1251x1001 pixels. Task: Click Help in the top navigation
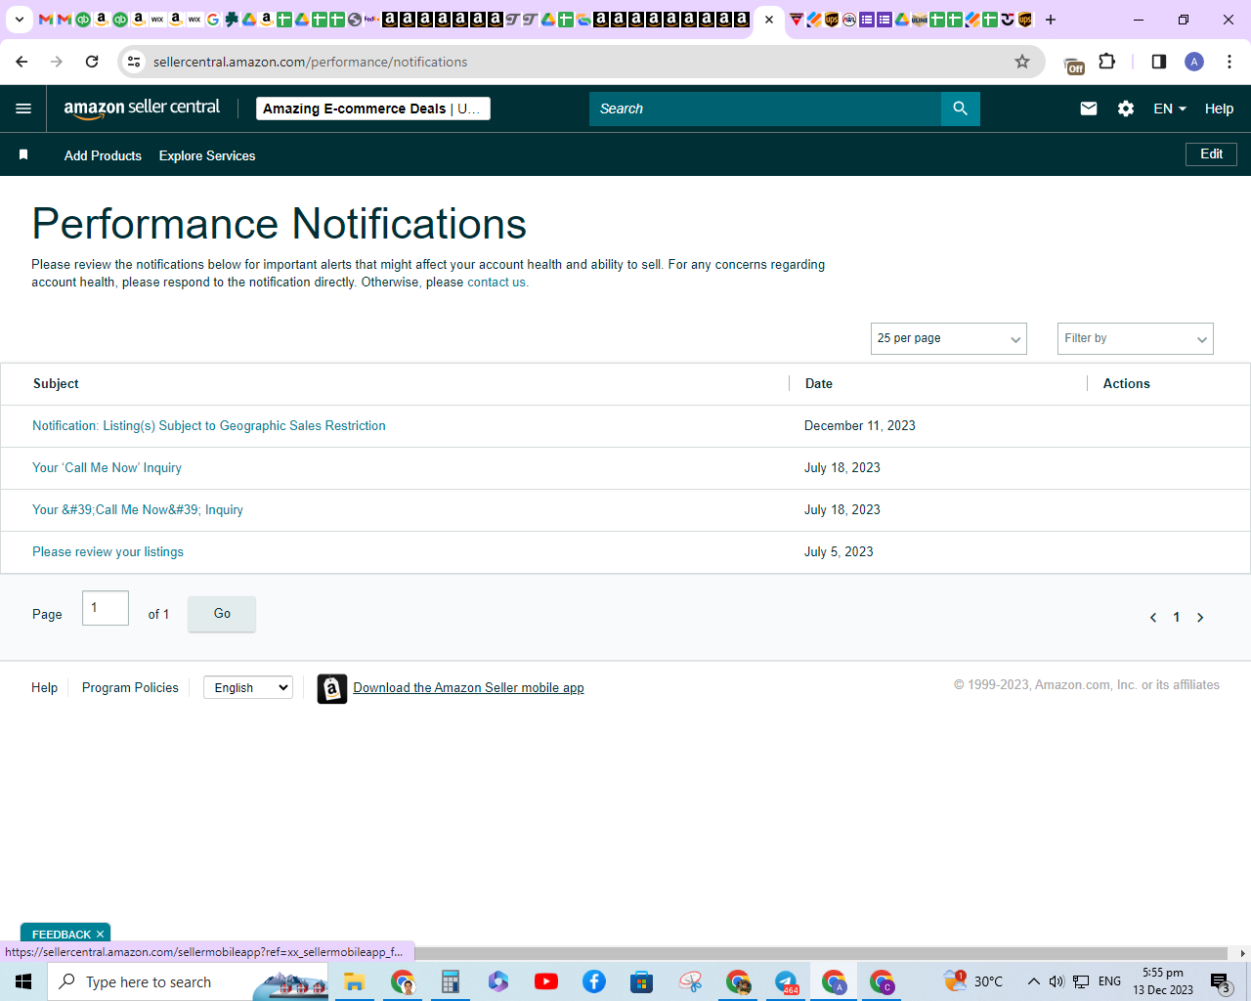1219,109
